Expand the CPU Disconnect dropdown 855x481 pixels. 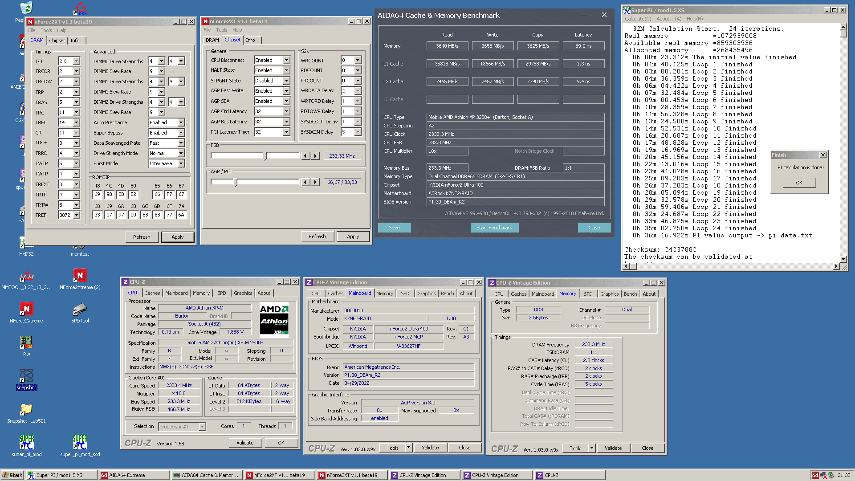pos(286,60)
